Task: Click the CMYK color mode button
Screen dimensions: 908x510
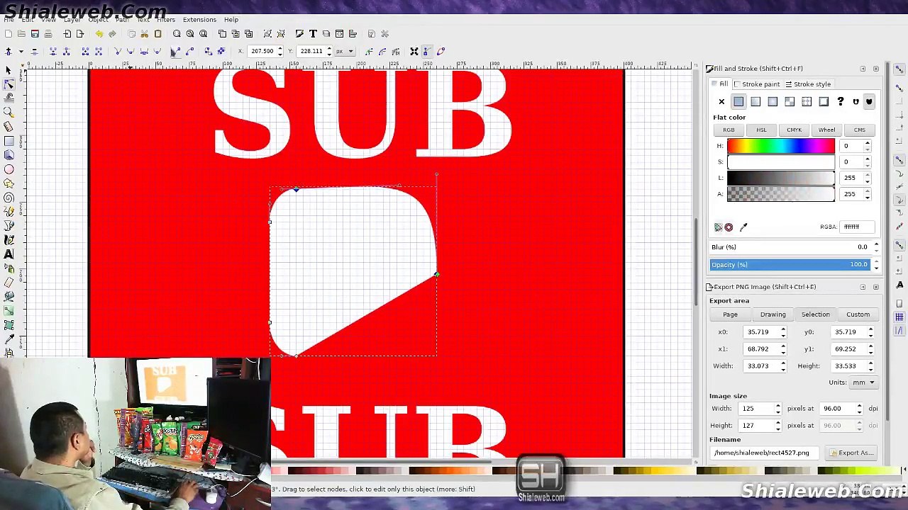Action: [794, 130]
